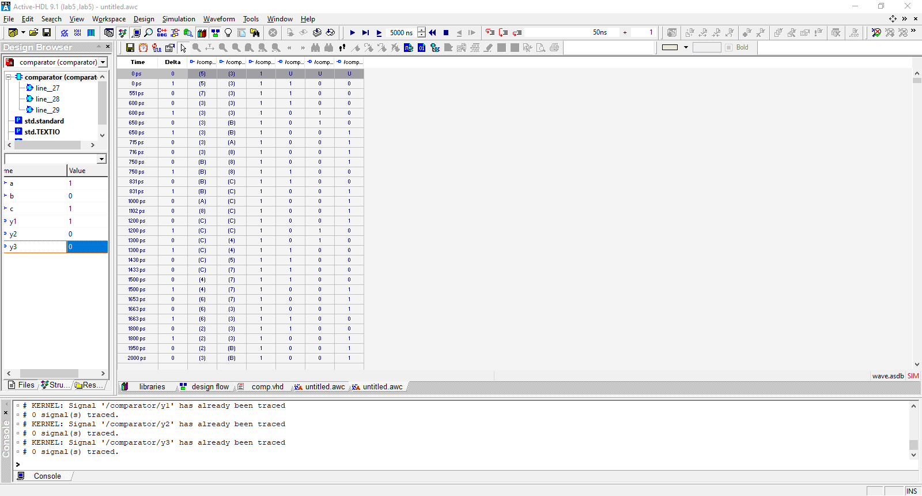This screenshot has width=922, height=496.
Task: Select line__28 in the design tree
Action: tap(47, 99)
